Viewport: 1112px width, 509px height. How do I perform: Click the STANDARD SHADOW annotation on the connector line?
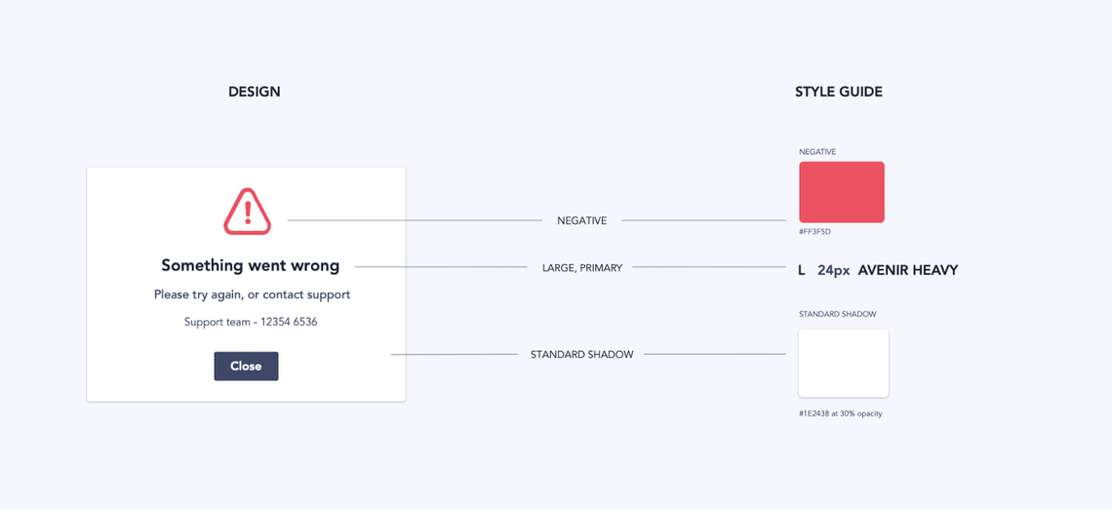(581, 355)
